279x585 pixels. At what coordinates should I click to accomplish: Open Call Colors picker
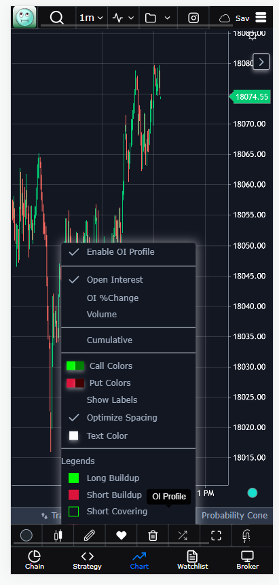click(111, 366)
